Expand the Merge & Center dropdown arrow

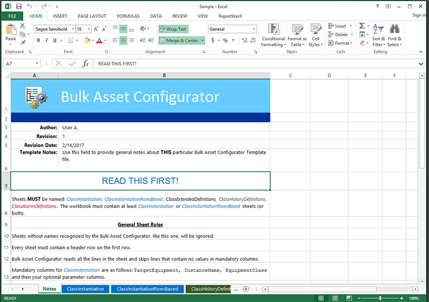203,41
